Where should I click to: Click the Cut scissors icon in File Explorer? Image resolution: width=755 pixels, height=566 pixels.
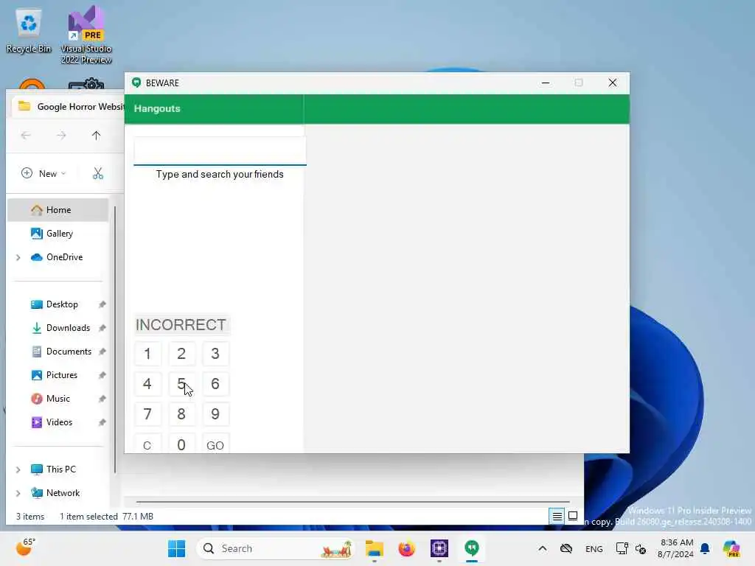pos(98,173)
